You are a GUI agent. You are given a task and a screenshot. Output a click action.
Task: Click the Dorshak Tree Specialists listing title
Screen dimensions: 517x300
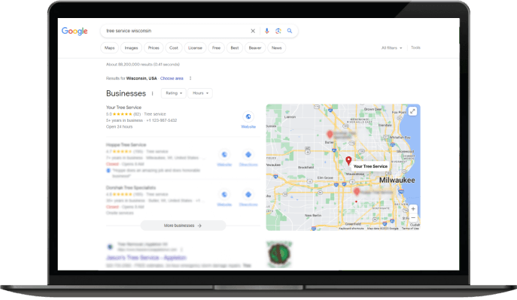click(131, 188)
